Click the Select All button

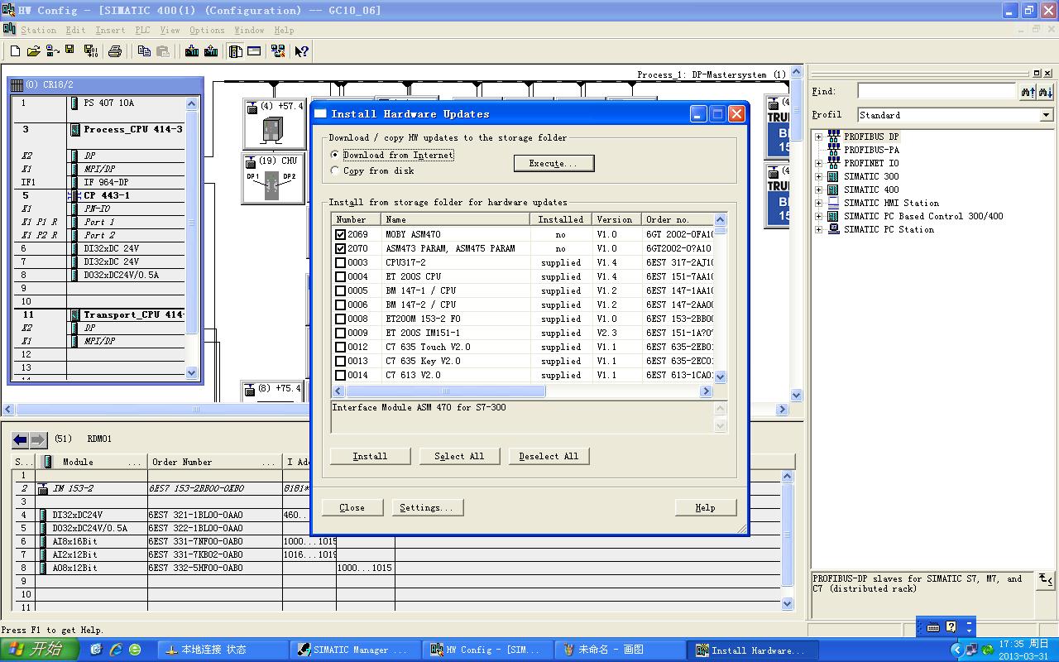459,456
